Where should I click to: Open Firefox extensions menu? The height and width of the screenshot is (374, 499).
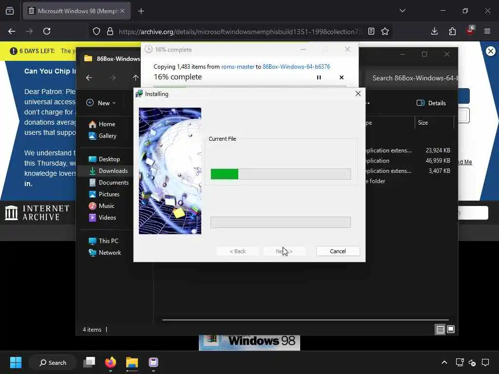[x=452, y=31]
